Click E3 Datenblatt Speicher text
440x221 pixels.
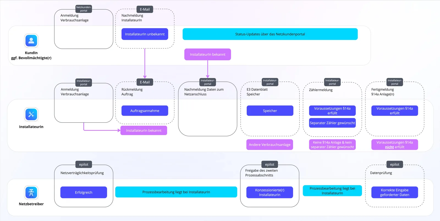point(257,92)
